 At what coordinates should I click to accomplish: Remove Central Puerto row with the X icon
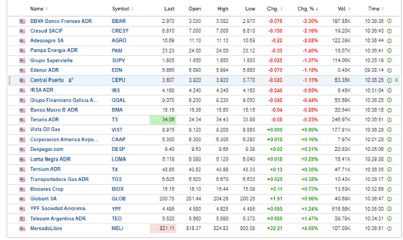click(x=396, y=80)
